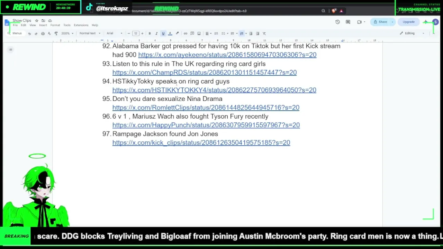Click the font size field
Viewport: 443px width, 249px height.
point(136,34)
